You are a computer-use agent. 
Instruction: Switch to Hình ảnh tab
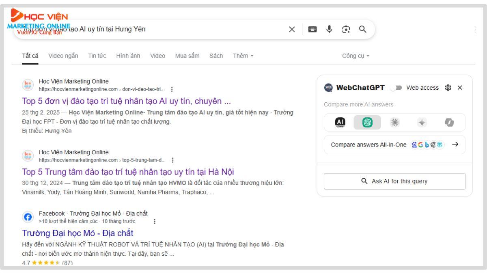click(x=128, y=56)
